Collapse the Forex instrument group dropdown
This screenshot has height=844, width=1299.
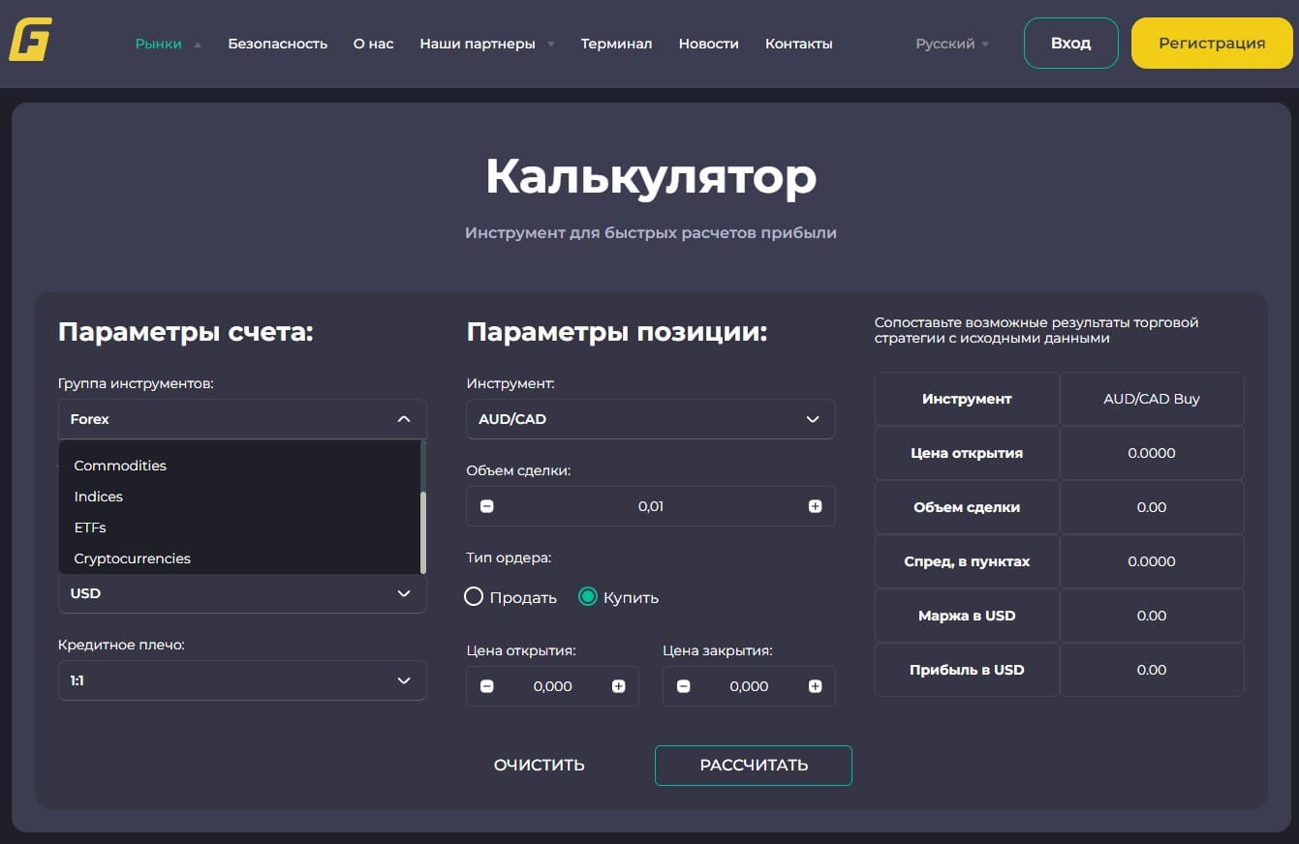[x=242, y=419]
